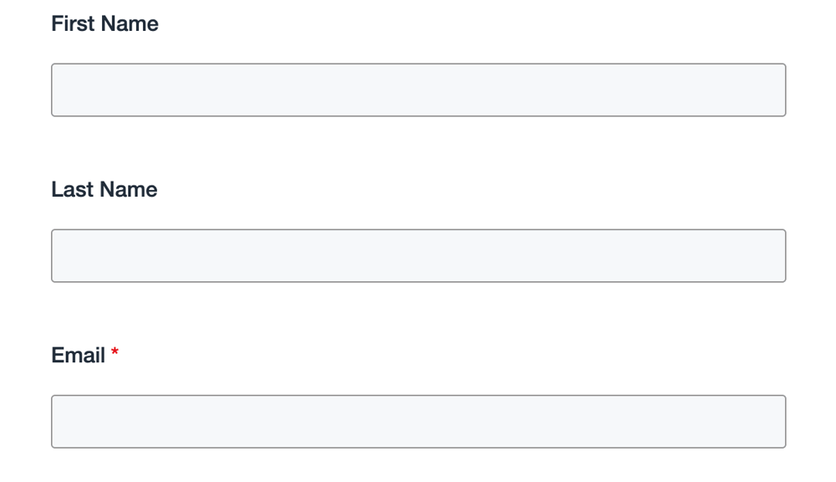This screenshot has width=836, height=482.
Task: Focus the required Email text box
Action: click(x=418, y=422)
